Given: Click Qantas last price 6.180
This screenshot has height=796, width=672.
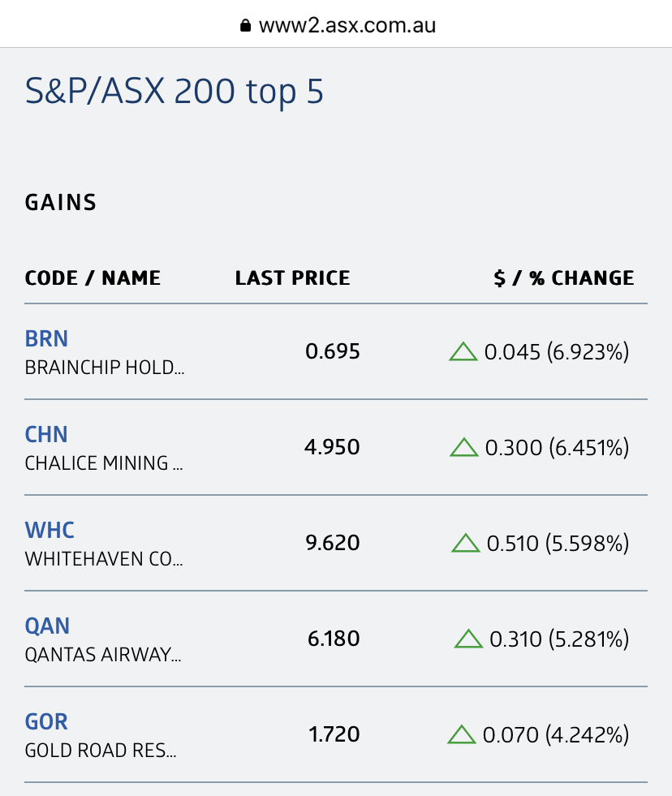Looking at the screenshot, I should point(333,639).
